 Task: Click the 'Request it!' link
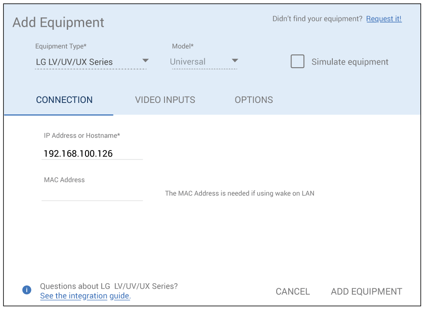384,19
